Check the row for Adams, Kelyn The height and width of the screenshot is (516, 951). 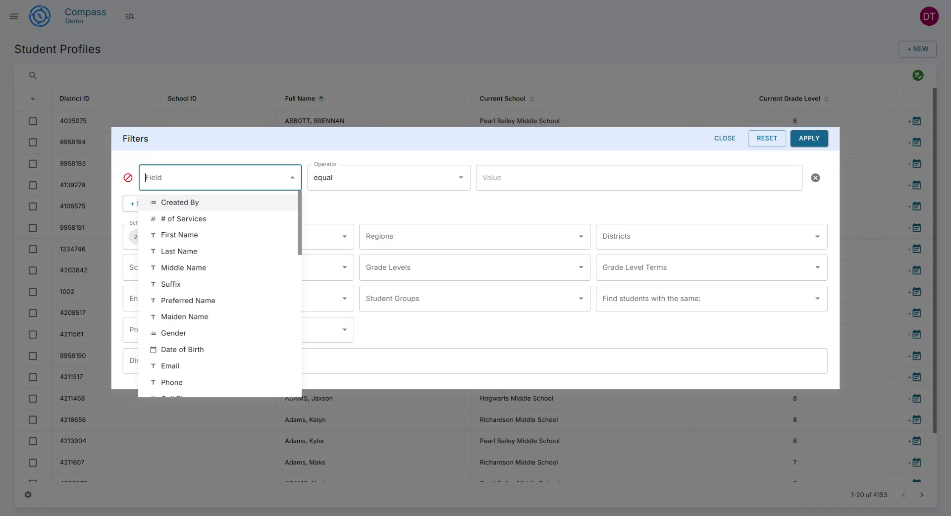(33, 420)
